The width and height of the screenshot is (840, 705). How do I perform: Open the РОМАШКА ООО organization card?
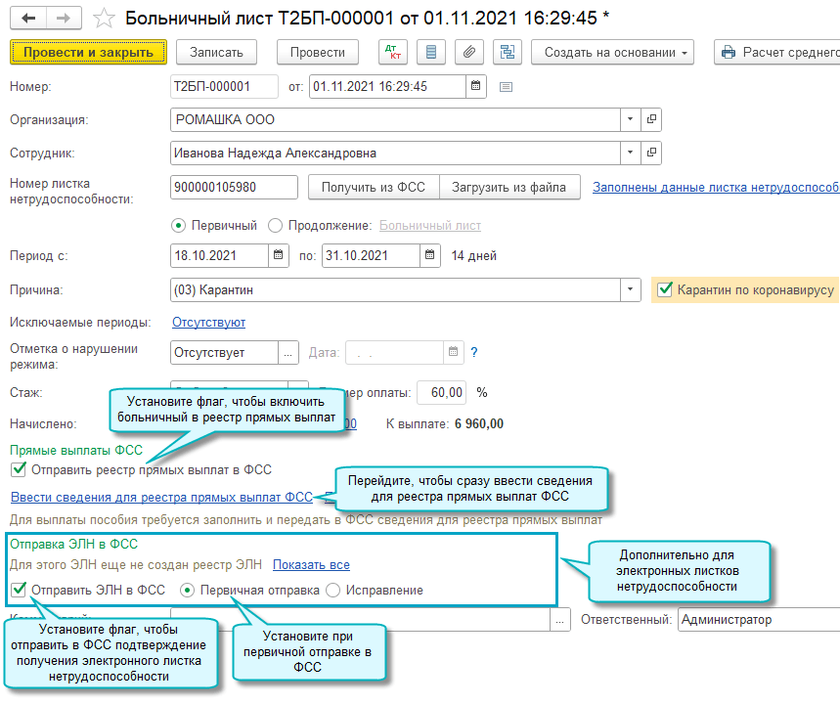click(x=651, y=119)
